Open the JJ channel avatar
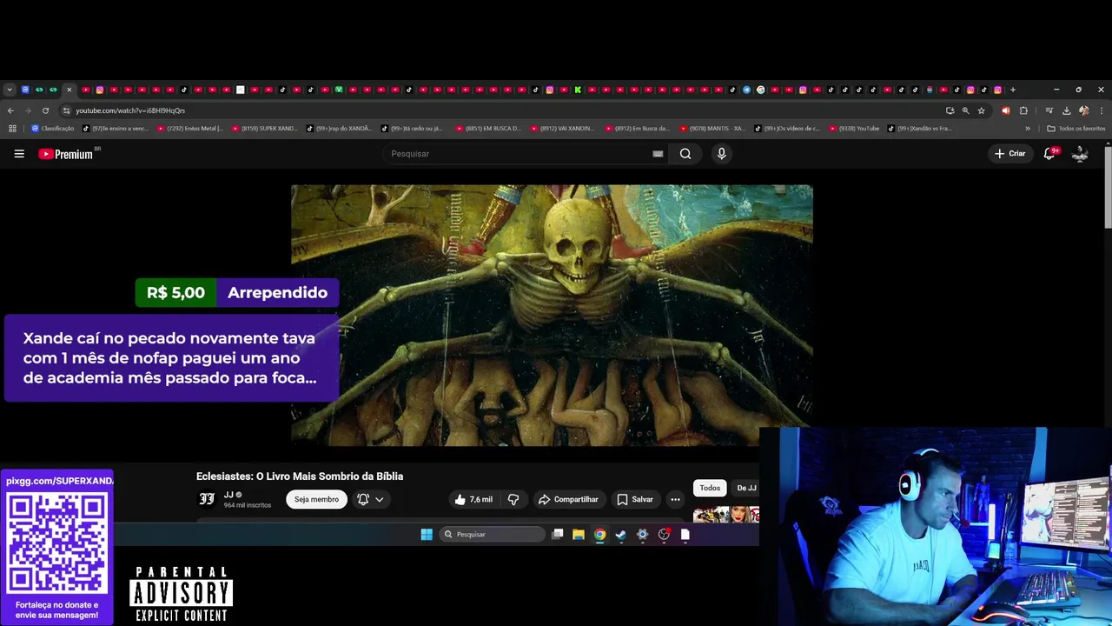Viewport: 1112px width, 626px height. 207,498
